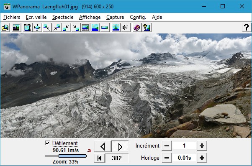252x166 pixels.
Task: Click the move image to upper-left icon
Action: tap(47, 28)
